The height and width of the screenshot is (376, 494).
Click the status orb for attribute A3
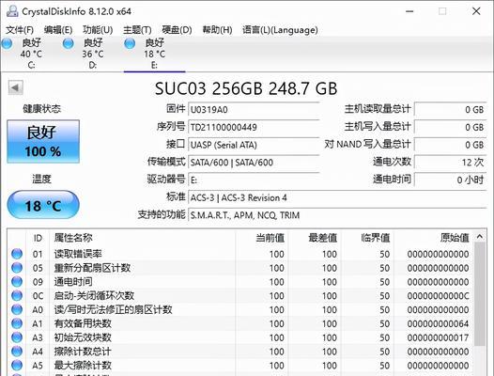click(x=17, y=337)
